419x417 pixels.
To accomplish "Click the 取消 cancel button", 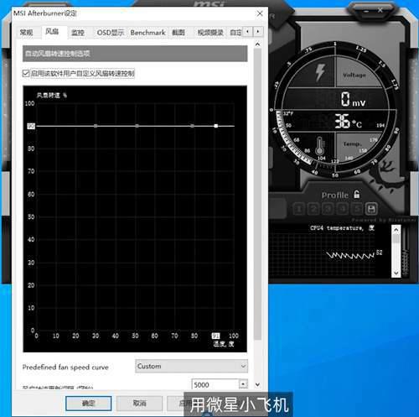I will pos(139,403).
